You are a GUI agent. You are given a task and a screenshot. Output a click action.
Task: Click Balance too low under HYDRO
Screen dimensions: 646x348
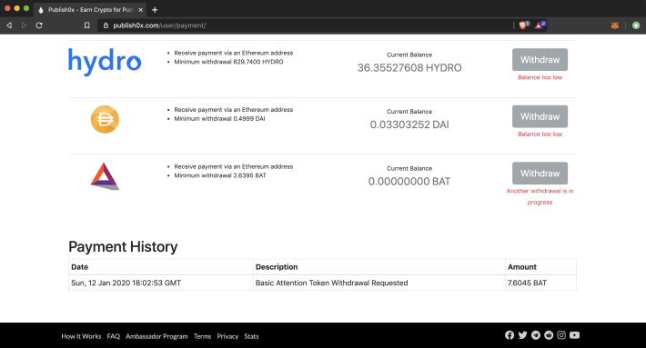(540, 77)
